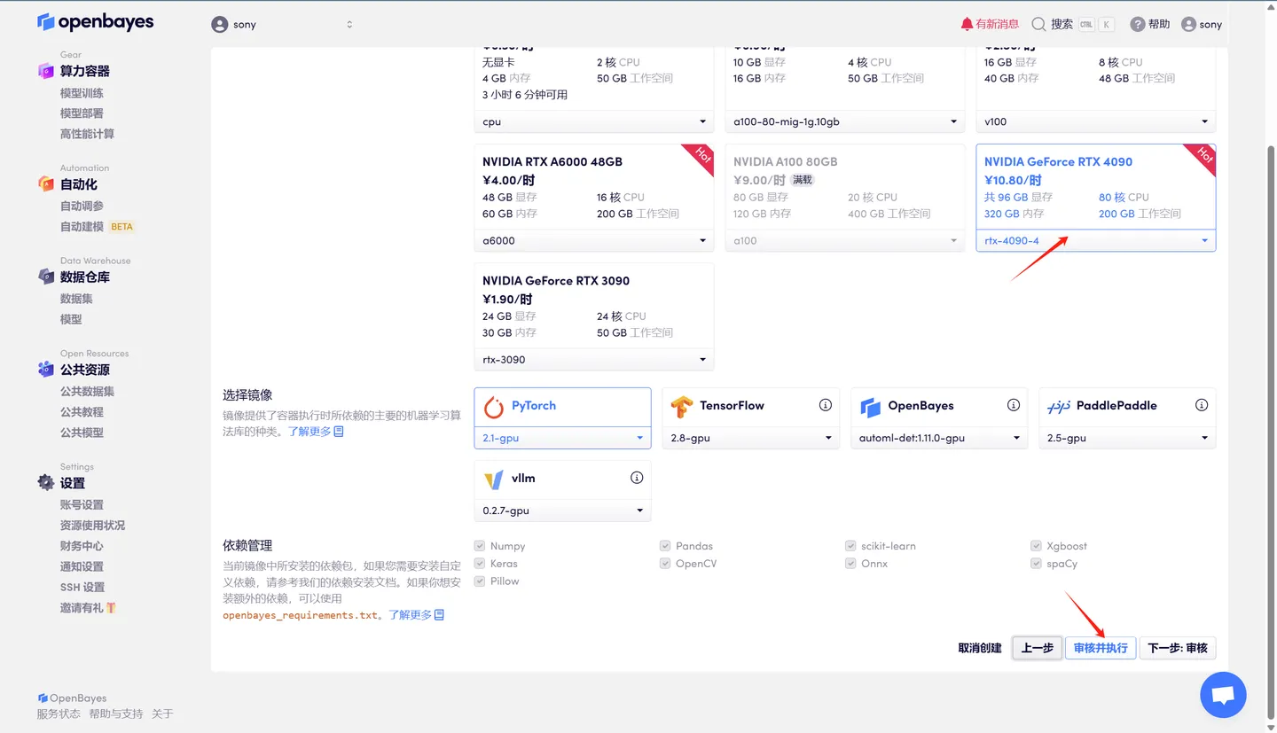Click the notification bell icon

[x=967, y=24]
